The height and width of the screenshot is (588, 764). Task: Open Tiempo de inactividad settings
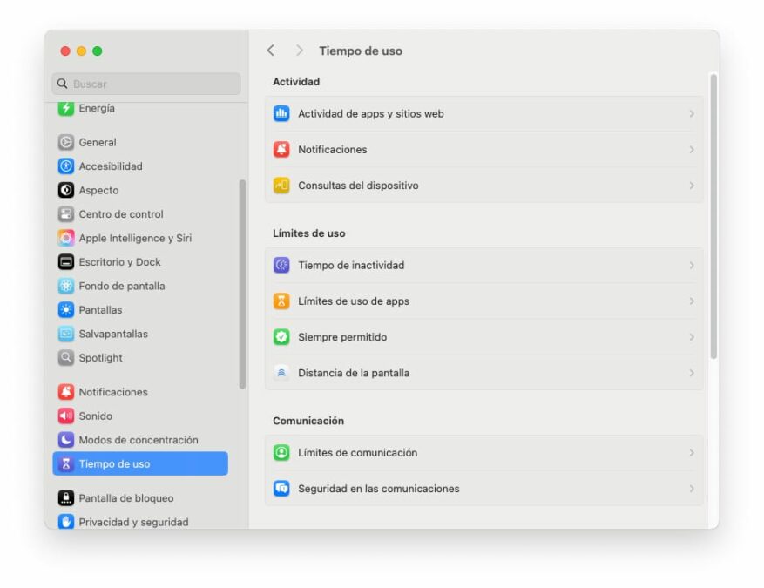coord(483,265)
